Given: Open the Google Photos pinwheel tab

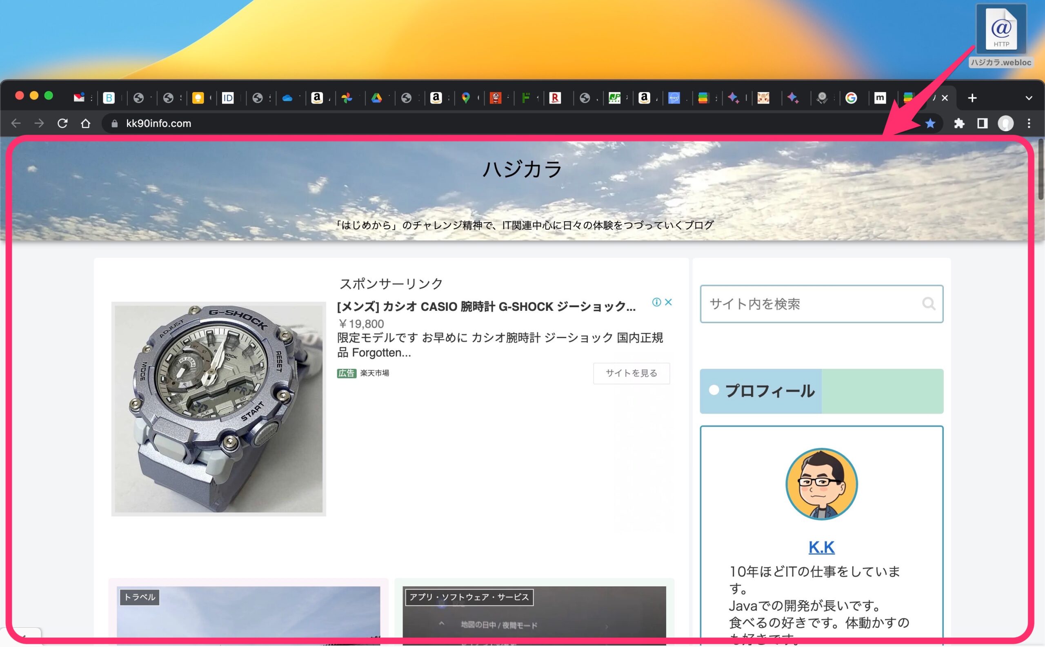Looking at the screenshot, I should click(x=347, y=98).
